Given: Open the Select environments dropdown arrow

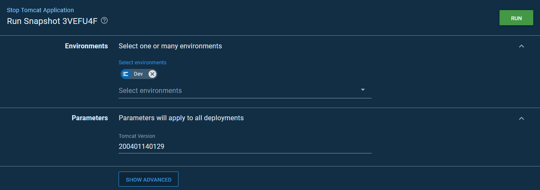Looking at the screenshot, I should 363,90.
